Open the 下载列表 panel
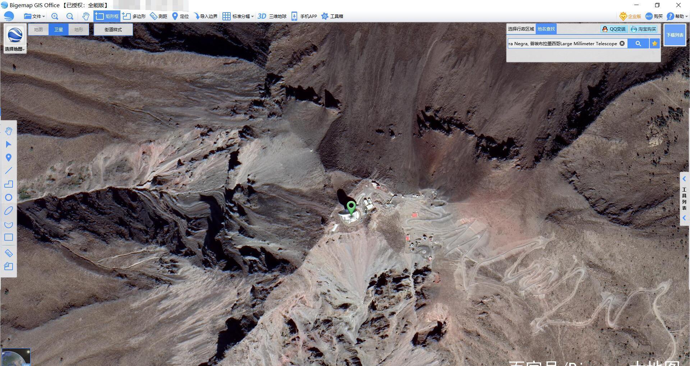This screenshot has width=690, height=366. pyautogui.click(x=675, y=35)
